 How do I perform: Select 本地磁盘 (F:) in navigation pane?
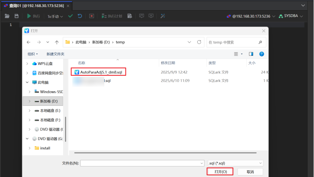pyautogui.click(x=48, y=120)
